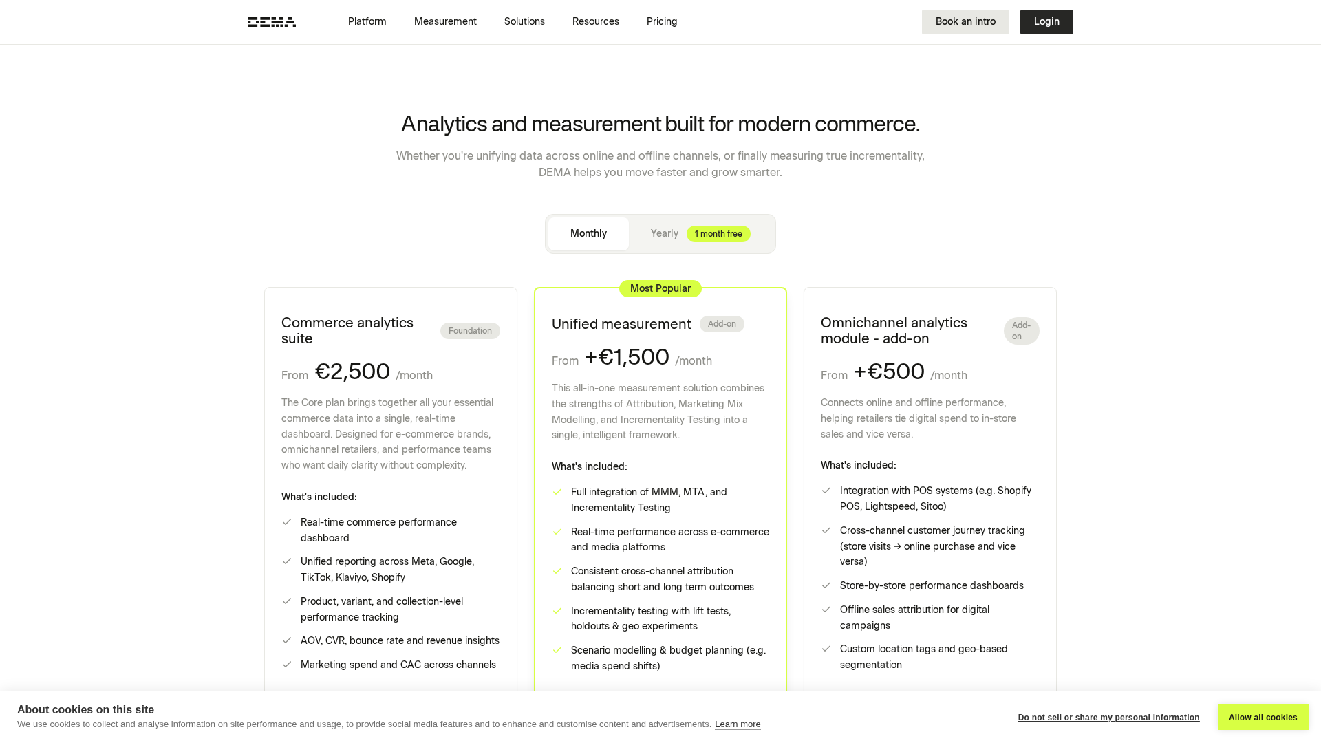Click the Book an intro button
The width and height of the screenshot is (1321, 743).
pos(965,22)
